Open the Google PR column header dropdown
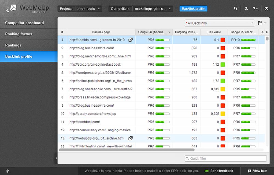This screenshot has width=274, height=175. [x=170, y=32]
